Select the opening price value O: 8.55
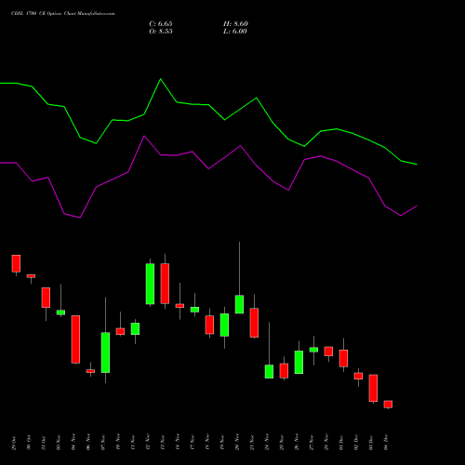 coord(161,32)
